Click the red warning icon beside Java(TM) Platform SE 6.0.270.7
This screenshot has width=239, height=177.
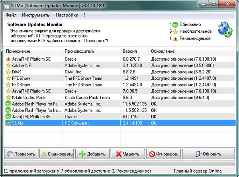point(8,59)
